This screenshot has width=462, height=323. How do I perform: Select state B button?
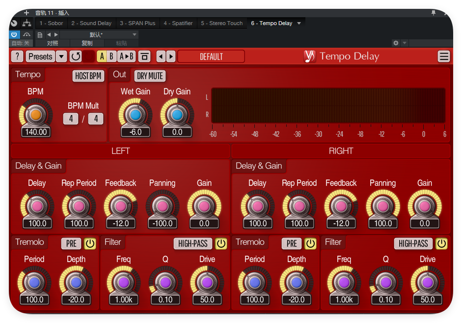click(111, 57)
